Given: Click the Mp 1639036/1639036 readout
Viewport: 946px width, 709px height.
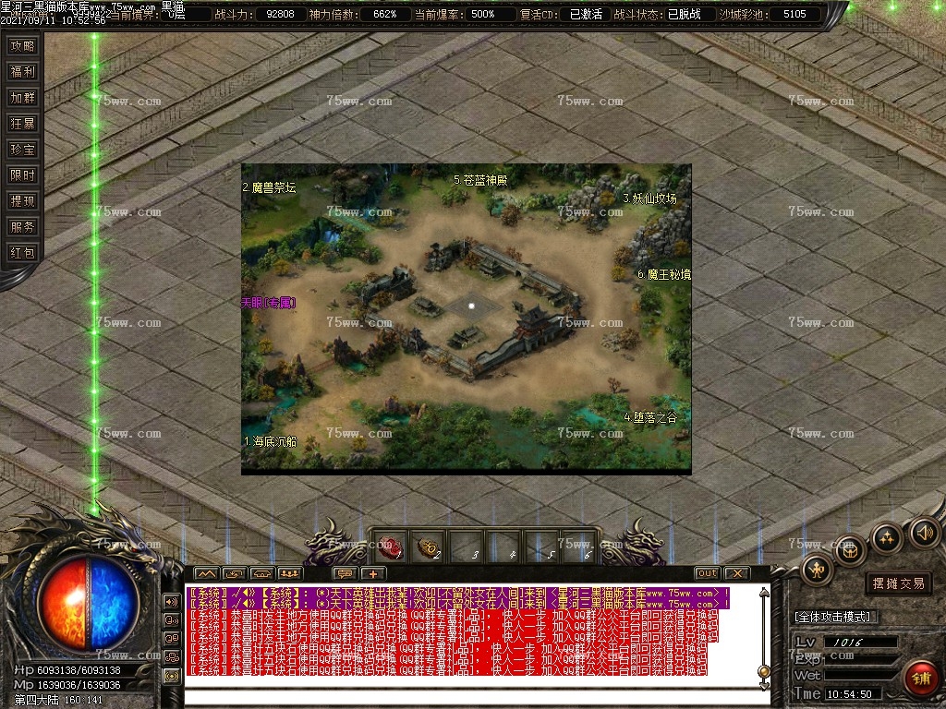Looking at the screenshot, I should (67, 685).
